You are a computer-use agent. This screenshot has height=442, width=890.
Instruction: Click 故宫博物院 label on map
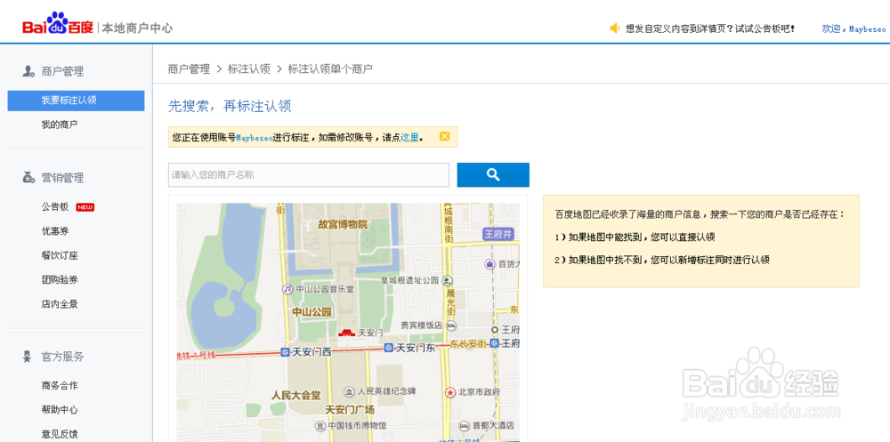[343, 224]
